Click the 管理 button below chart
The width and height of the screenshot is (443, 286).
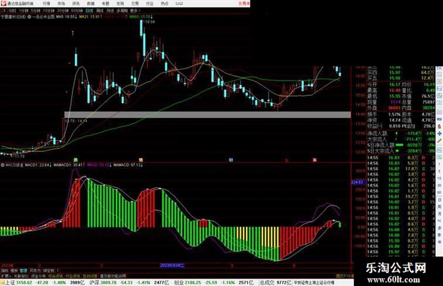click(x=23, y=271)
